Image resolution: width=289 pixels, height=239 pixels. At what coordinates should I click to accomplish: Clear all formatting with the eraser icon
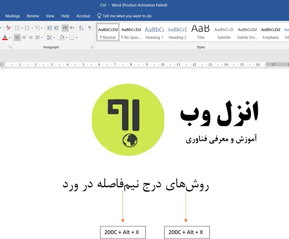(8, 28)
